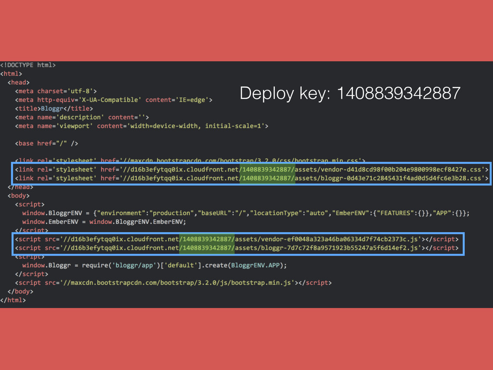Click the bloggr-7d7c72f8a9571923b55247a5f6d14ef2.js script line
Image resolution: width=493 pixels, height=370 pixels.
tap(237, 248)
